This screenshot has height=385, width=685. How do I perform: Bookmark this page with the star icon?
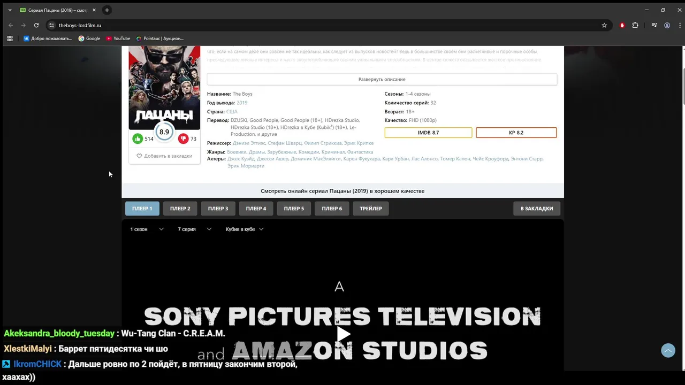(x=604, y=25)
